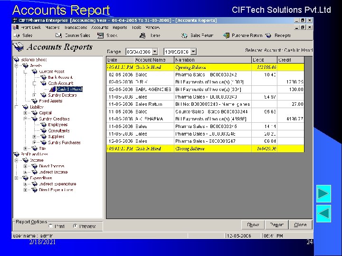
Task: Go to previous slide arrow
Action: point(323,213)
